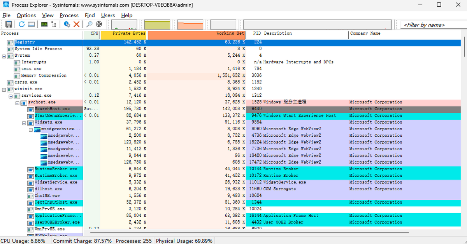This screenshot has width=467, height=244.
Task: Click 'Commit Charge: 87.57%' in status bar
Action: click(83, 241)
